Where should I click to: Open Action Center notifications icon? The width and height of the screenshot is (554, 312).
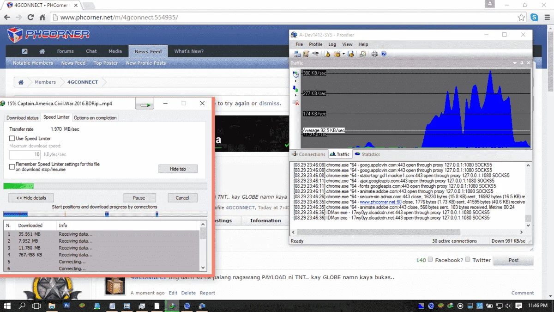(x=519, y=306)
